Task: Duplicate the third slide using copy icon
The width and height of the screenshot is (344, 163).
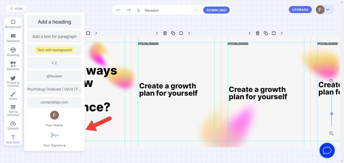Action: click(x=266, y=33)
